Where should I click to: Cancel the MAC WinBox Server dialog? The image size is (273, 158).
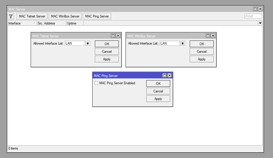coord(202,51)
